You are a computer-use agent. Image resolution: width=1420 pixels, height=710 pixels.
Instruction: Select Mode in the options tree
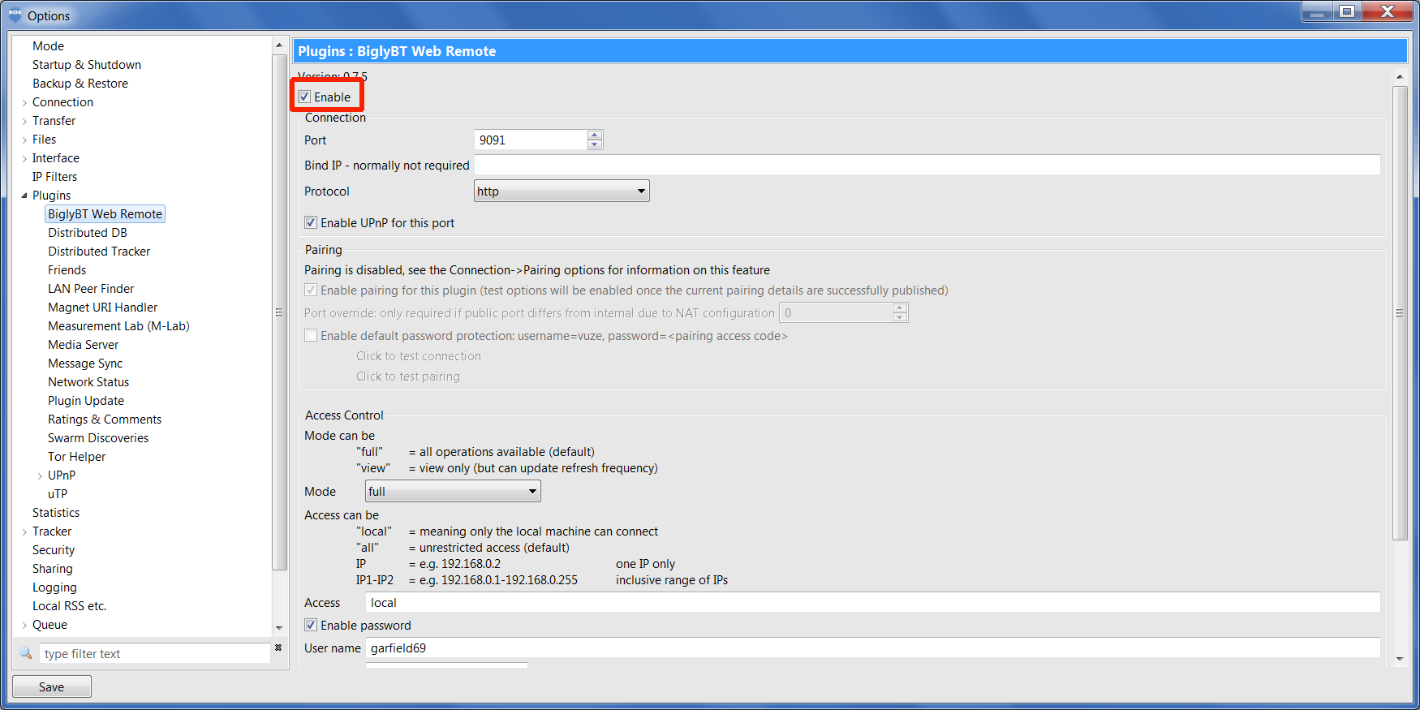coord(48,46)
